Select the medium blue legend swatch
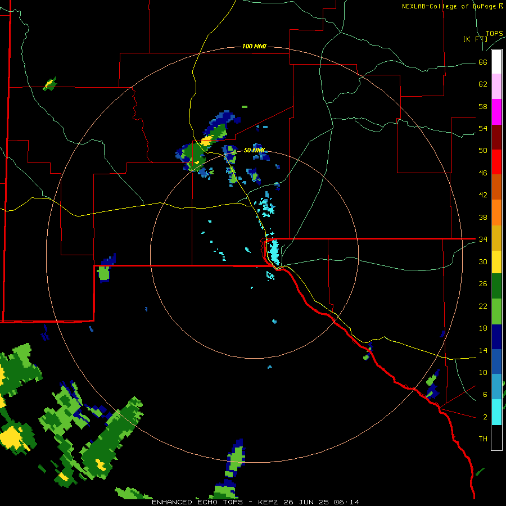The image size is (506, 506). pyautogui.click(x=496, y=362)
